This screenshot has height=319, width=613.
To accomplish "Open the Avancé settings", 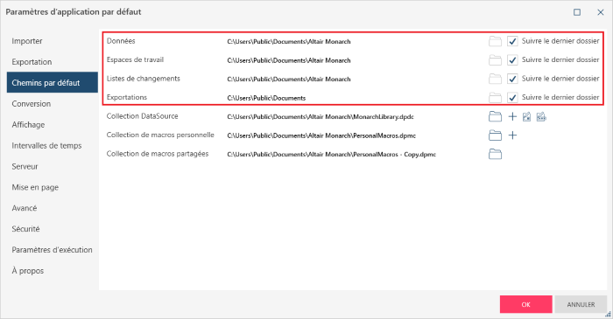I will point(52,208).
